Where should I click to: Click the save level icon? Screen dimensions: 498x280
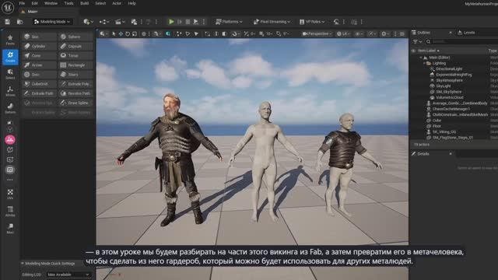coord(7,22)
